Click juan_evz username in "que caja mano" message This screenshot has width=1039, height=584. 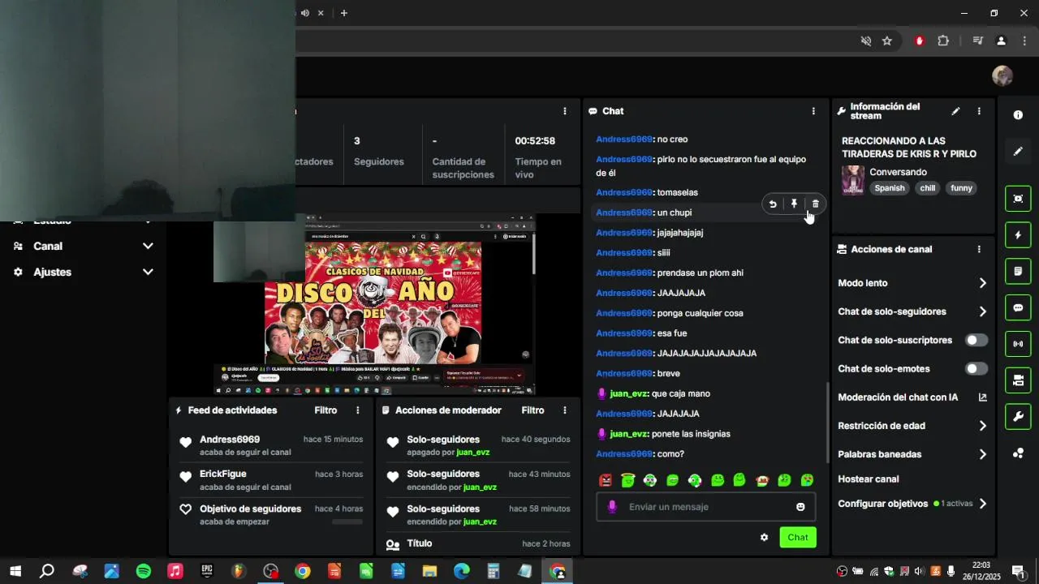[629, 393]
